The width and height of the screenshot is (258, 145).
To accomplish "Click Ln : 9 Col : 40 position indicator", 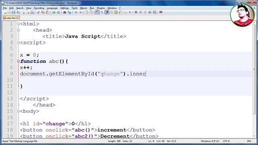I will click(x=156, y=141).
